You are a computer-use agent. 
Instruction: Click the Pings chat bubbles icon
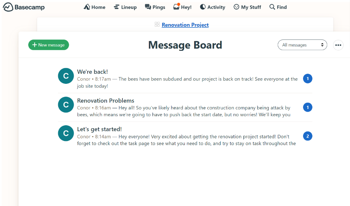coord(148,7)
